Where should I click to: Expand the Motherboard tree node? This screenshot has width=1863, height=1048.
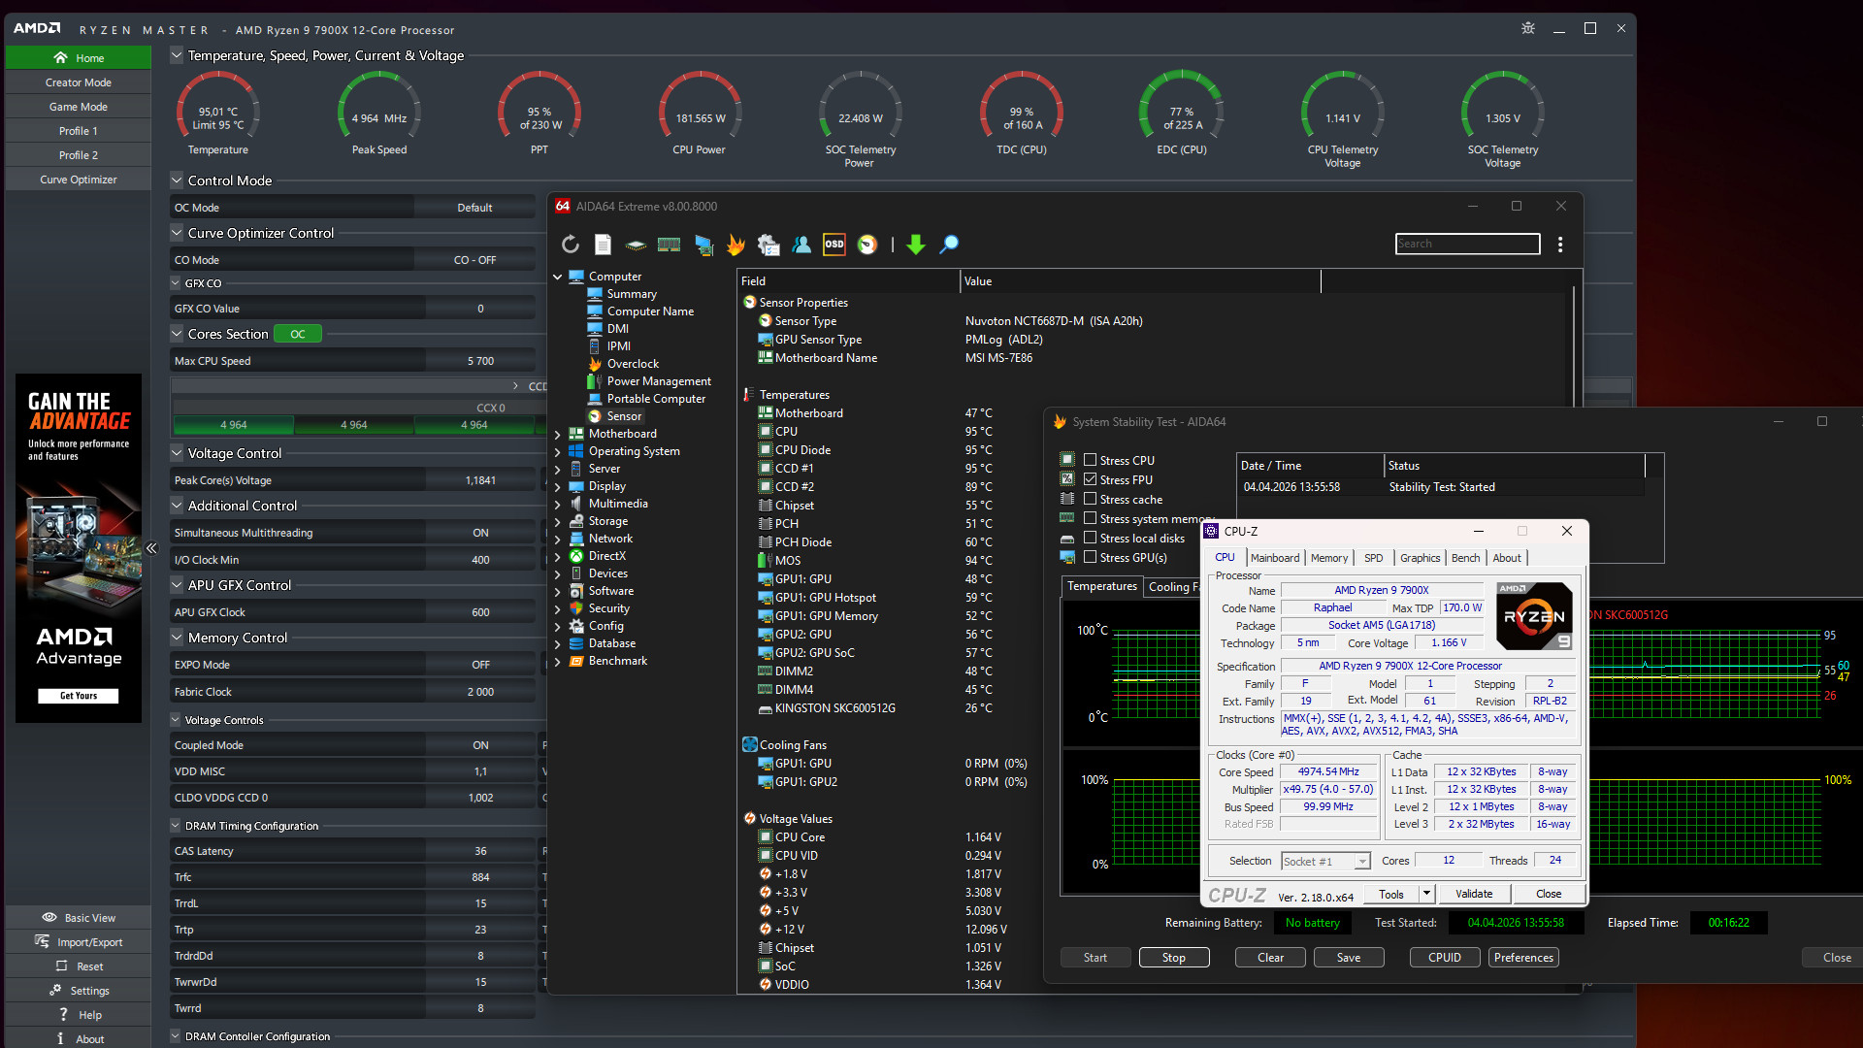point(558,434)
